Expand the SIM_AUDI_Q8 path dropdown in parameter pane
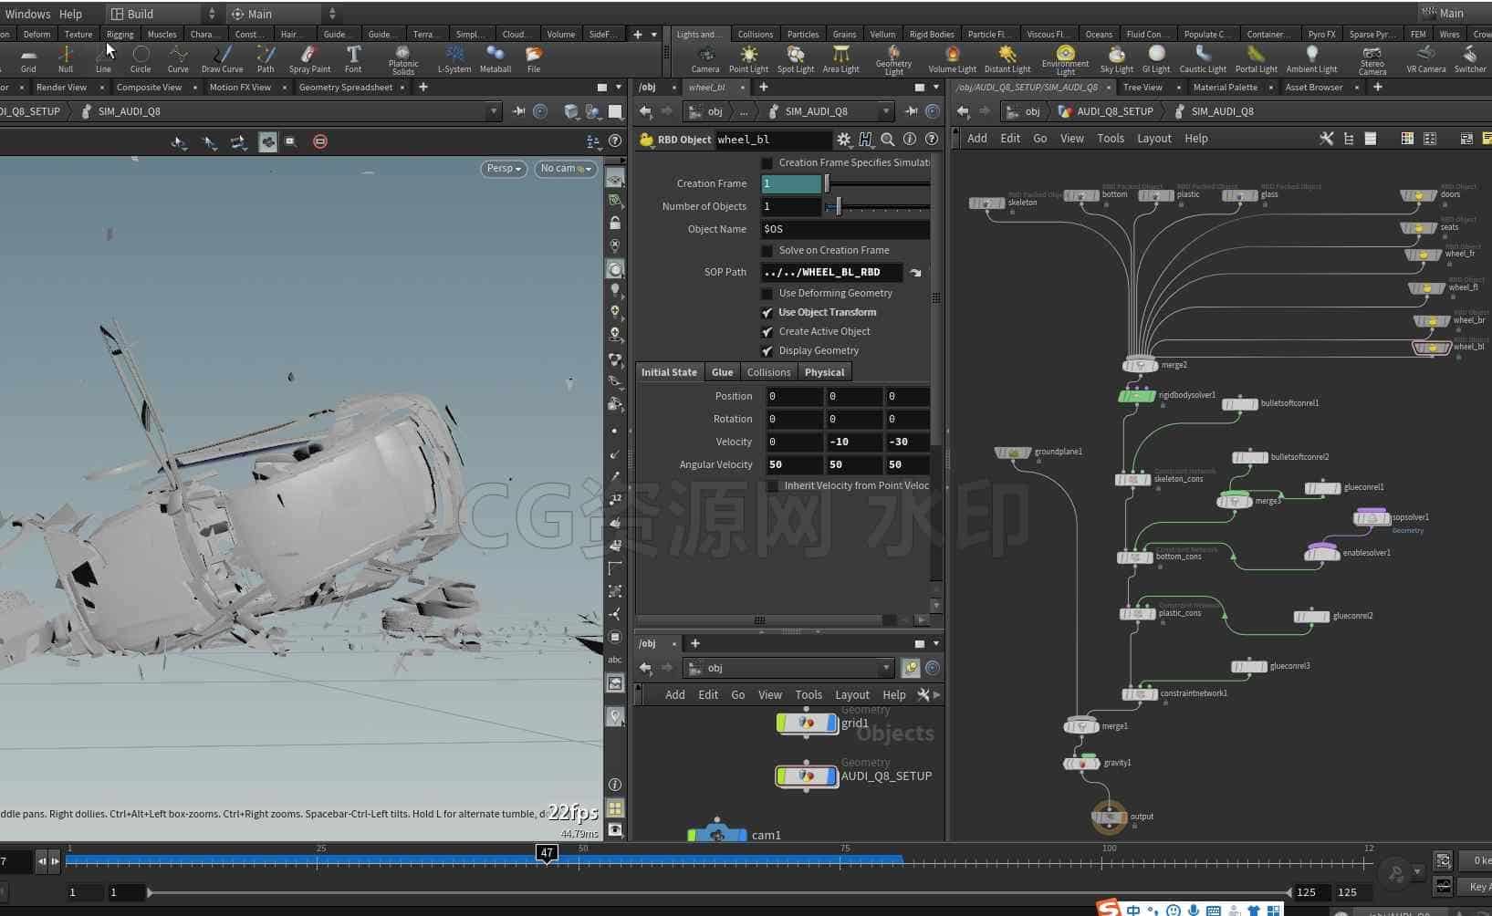Viewport: 1492px width, 916px height. (885, 111)
